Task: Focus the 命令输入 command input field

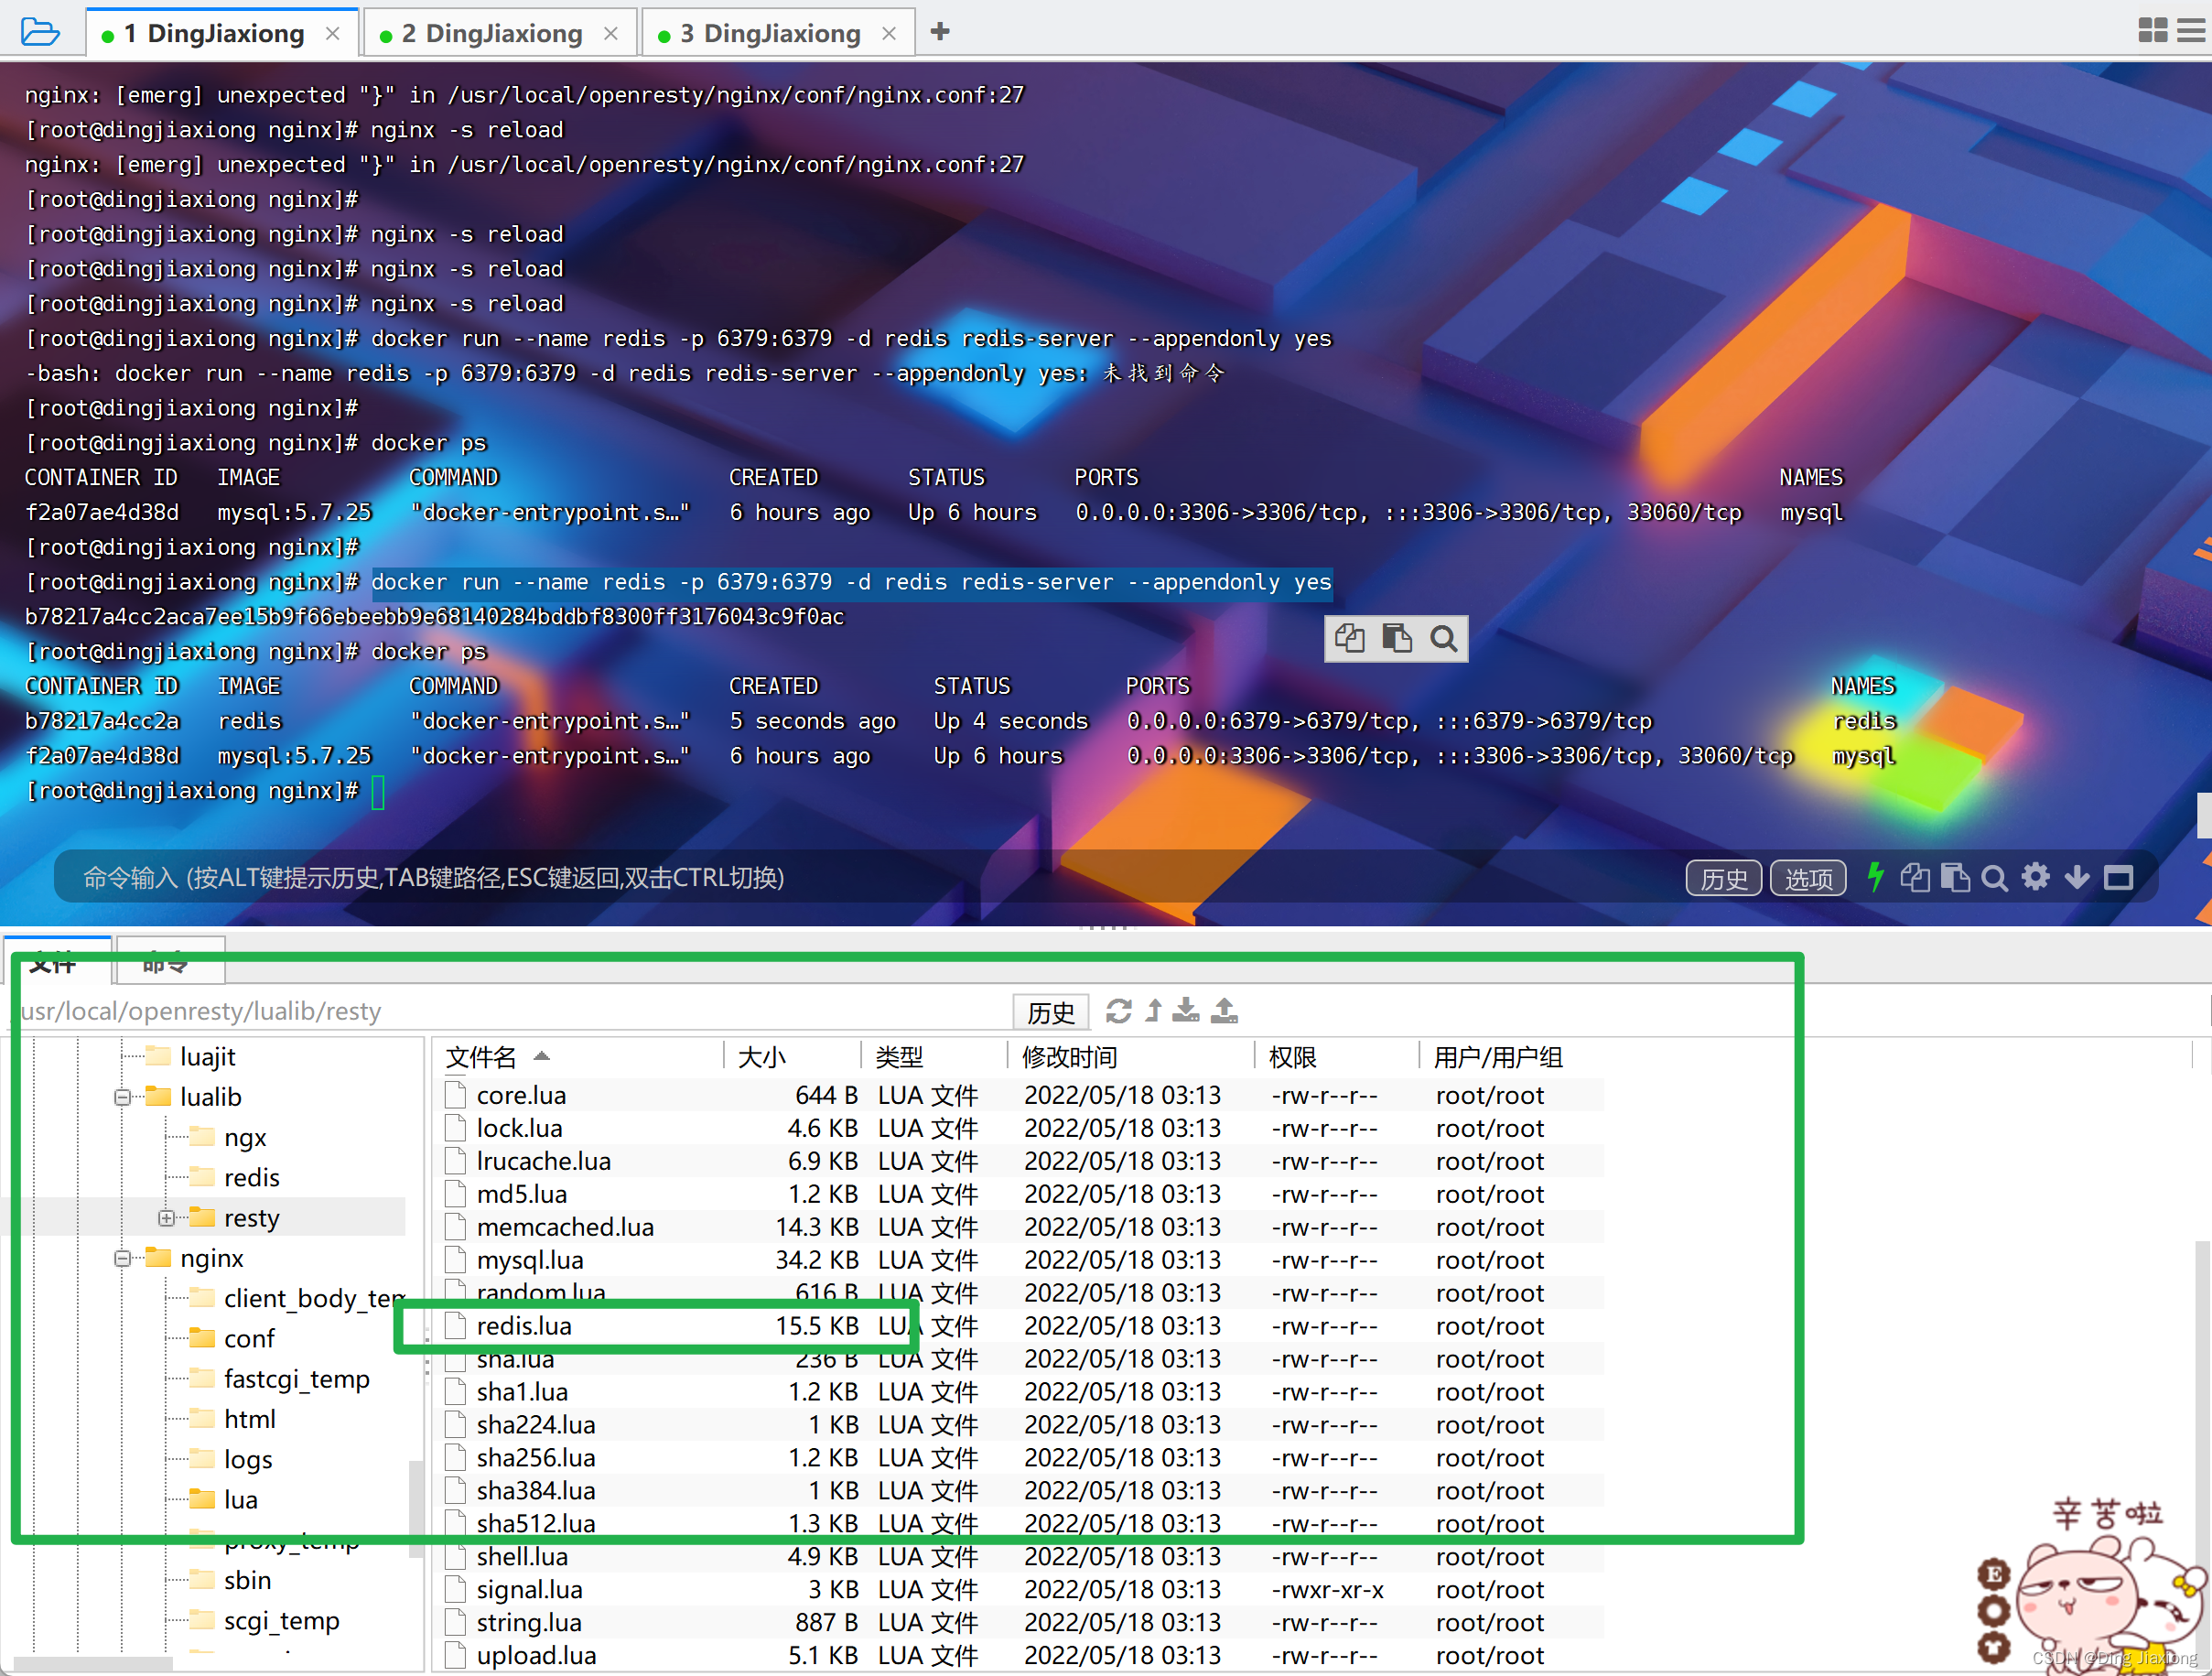Action: 860,878
